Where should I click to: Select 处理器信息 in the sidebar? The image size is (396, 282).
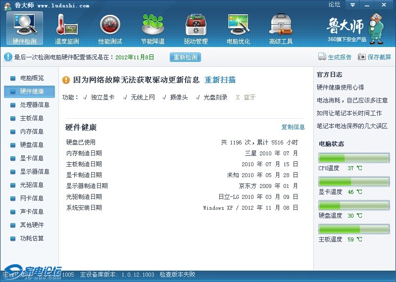[x=35, y=105]
